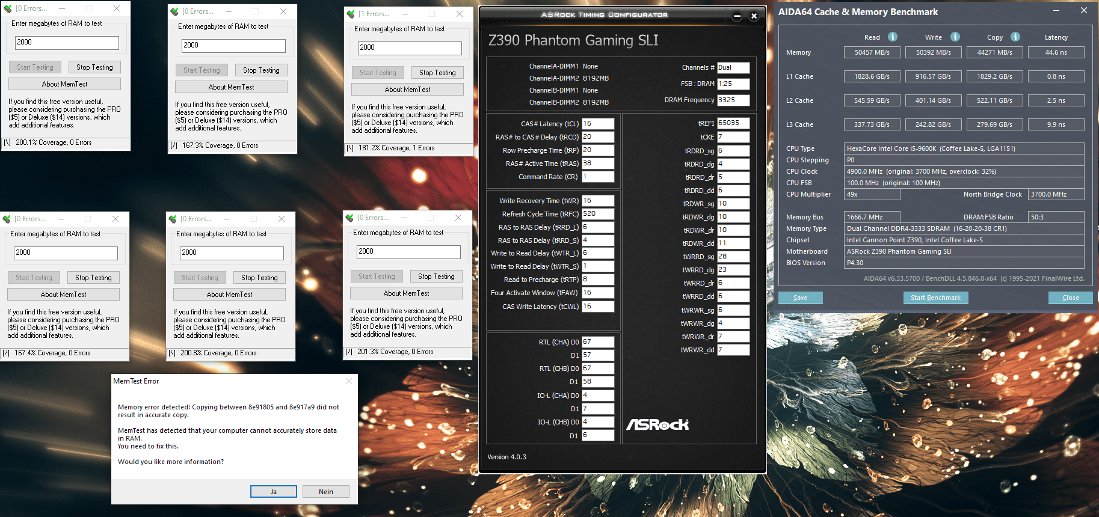Click L3 Cache Copy result 279.69 GB/s
The height and width of the screenshot is (517, 1099).
click(994, 124)
